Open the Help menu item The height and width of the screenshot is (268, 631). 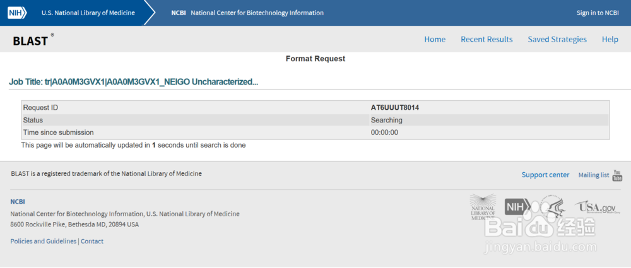pos(610,40)
